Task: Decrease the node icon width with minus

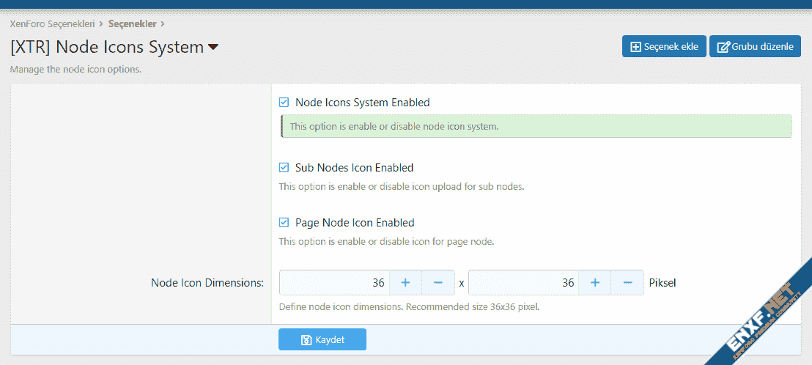Action: point(438,282)
